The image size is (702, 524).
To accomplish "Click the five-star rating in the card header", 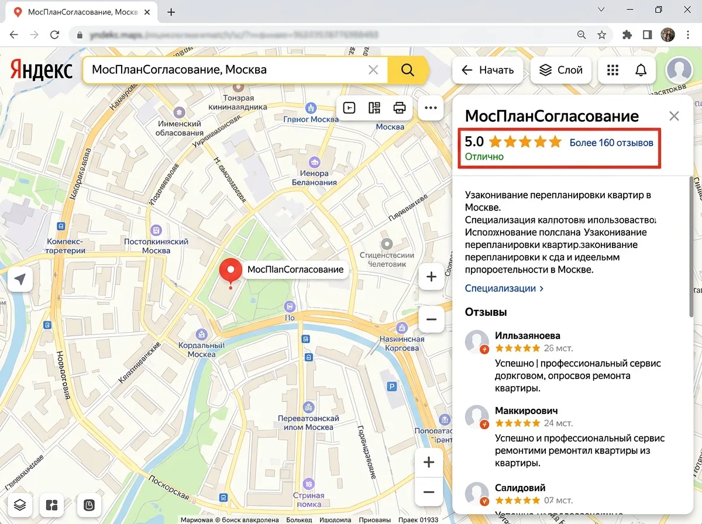I will point(525,142).
